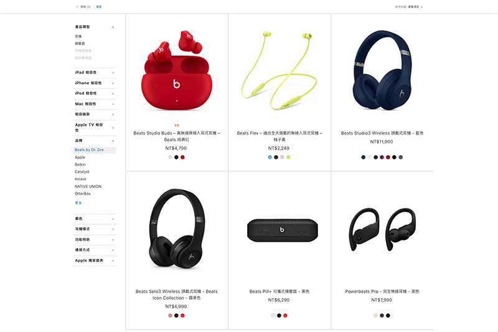Open the red Beats Studio Buds image
498x332 pixels.
point(177,70)
